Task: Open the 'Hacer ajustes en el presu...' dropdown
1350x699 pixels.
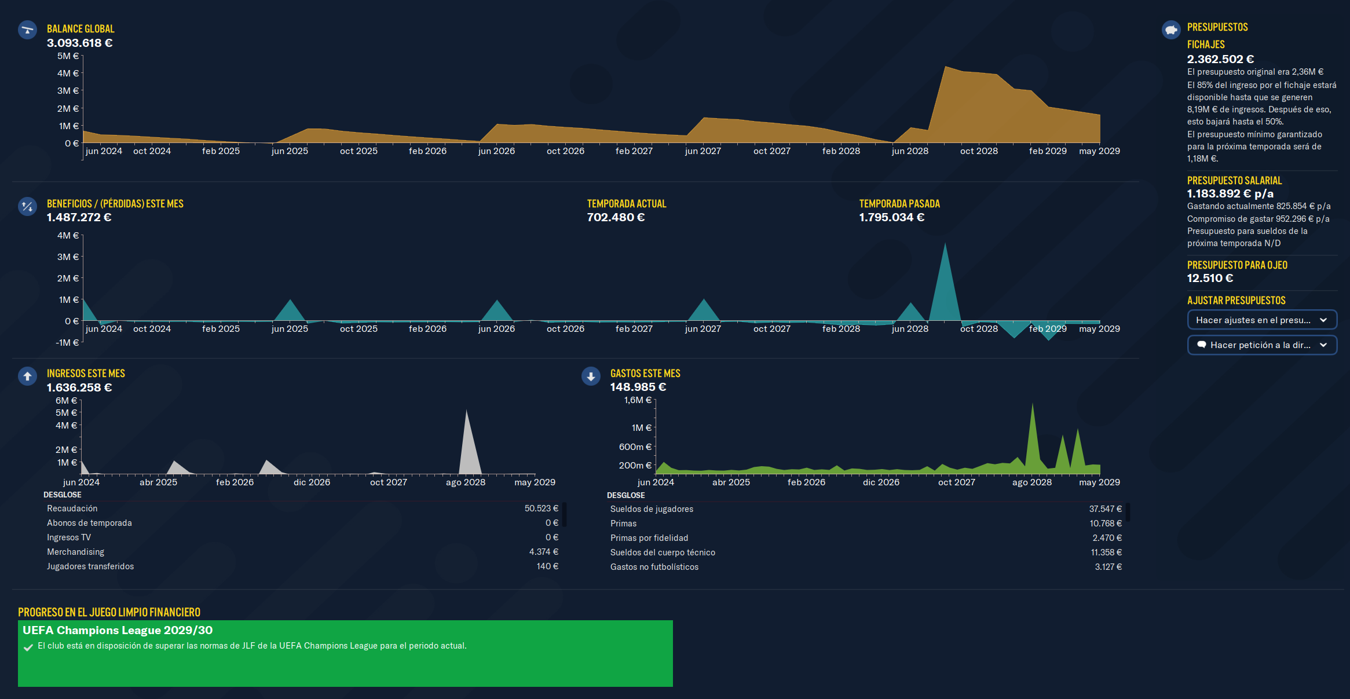Action: pos(1262,320)
